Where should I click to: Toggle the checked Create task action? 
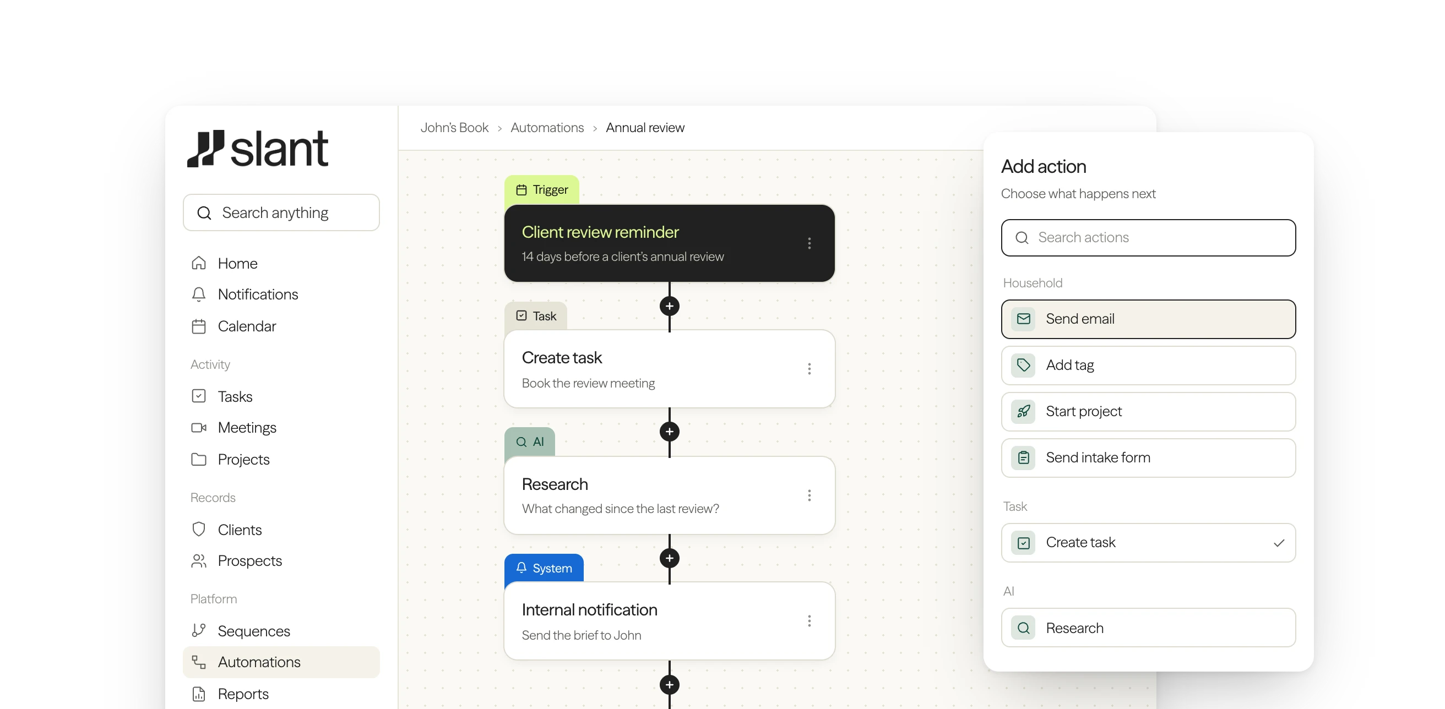[x=1148, y=543]
